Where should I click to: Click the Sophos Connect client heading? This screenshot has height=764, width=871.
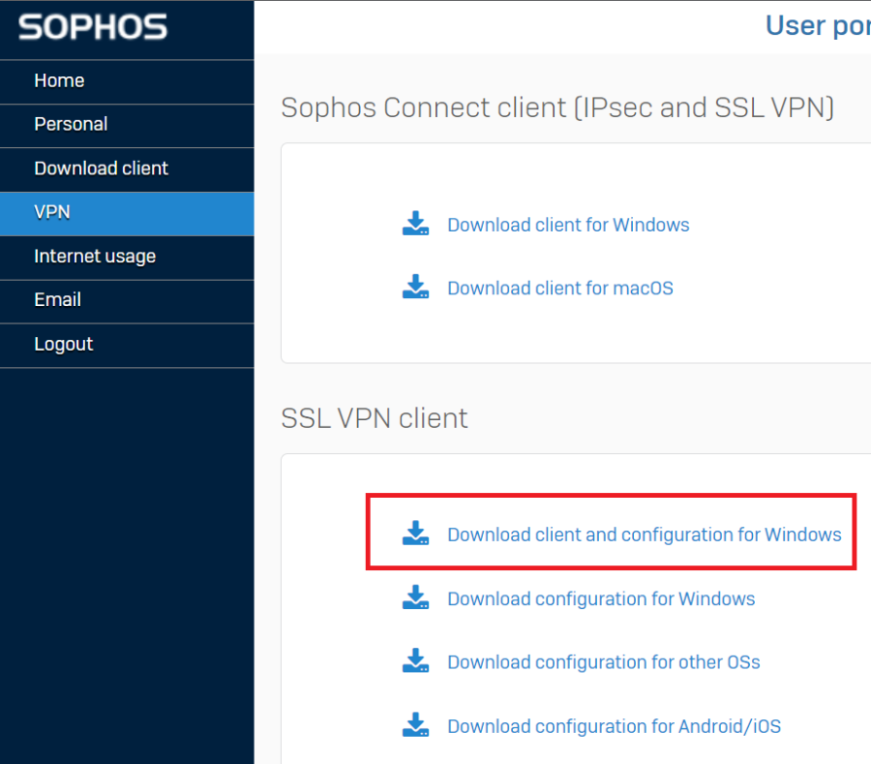pos(557,107)
